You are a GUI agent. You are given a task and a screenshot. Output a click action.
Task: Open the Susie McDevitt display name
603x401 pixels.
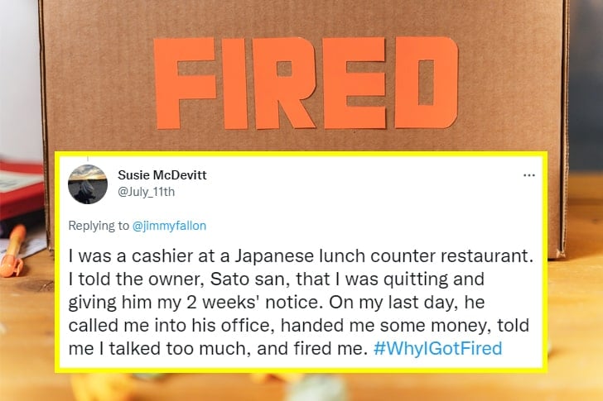(x=162, y=175)
